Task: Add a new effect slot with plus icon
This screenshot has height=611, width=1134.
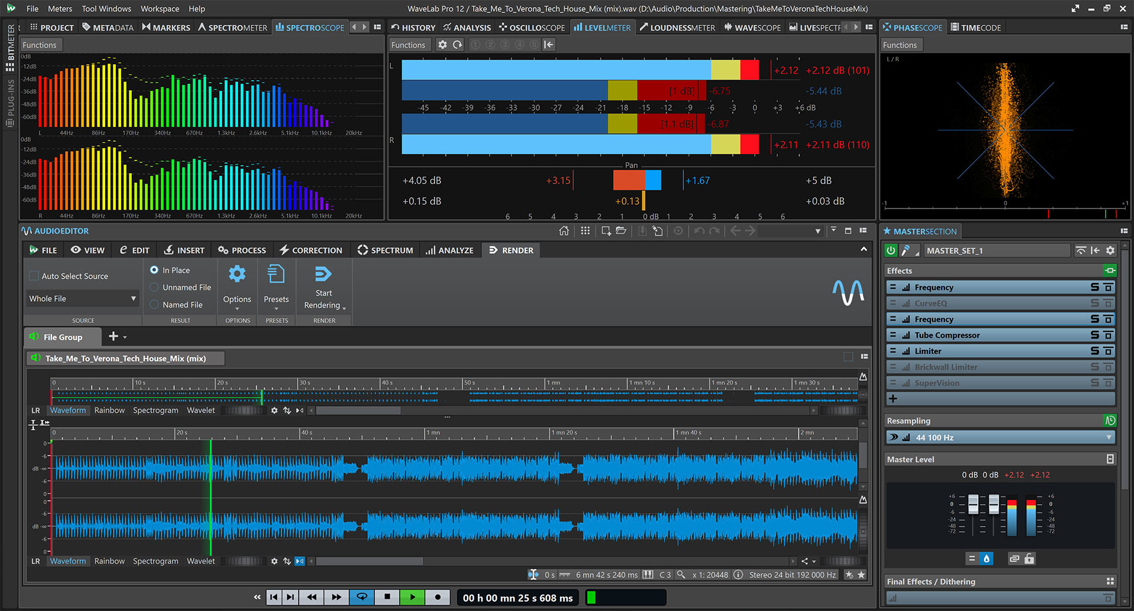Action: pyautogui.click(x=893, y=398)
